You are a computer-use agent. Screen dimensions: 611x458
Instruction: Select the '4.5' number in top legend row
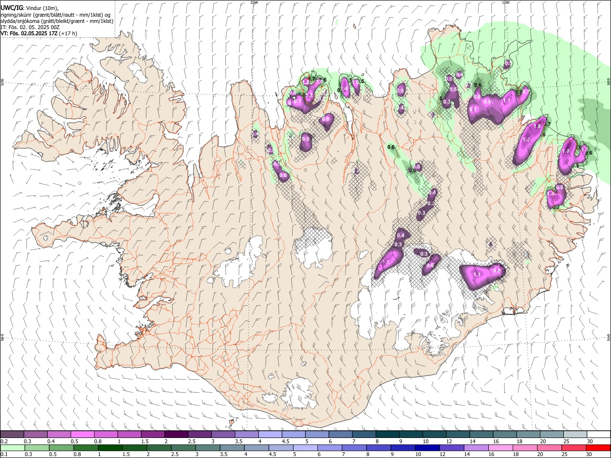tap(285, 441)
